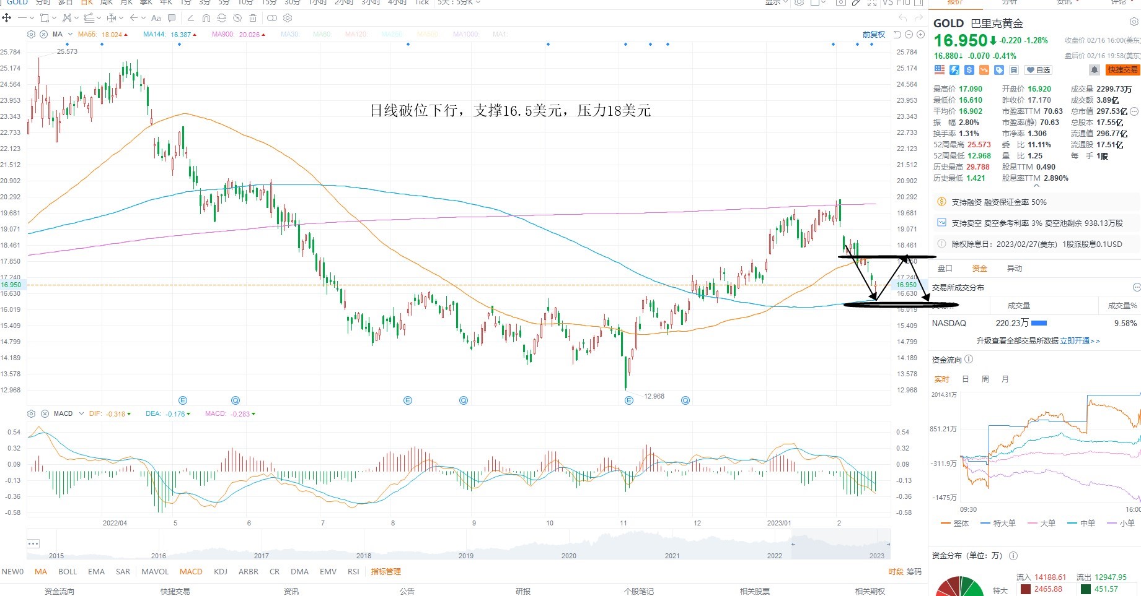Switch to 资金 tab in side panel
This screenshot has width=1141, height=596.
(x=979, y=268)
